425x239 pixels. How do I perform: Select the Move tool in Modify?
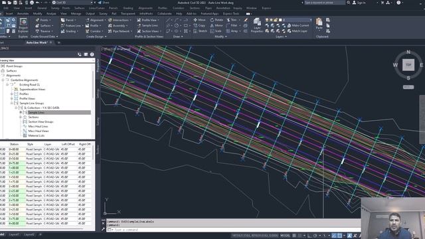point(199,20)
